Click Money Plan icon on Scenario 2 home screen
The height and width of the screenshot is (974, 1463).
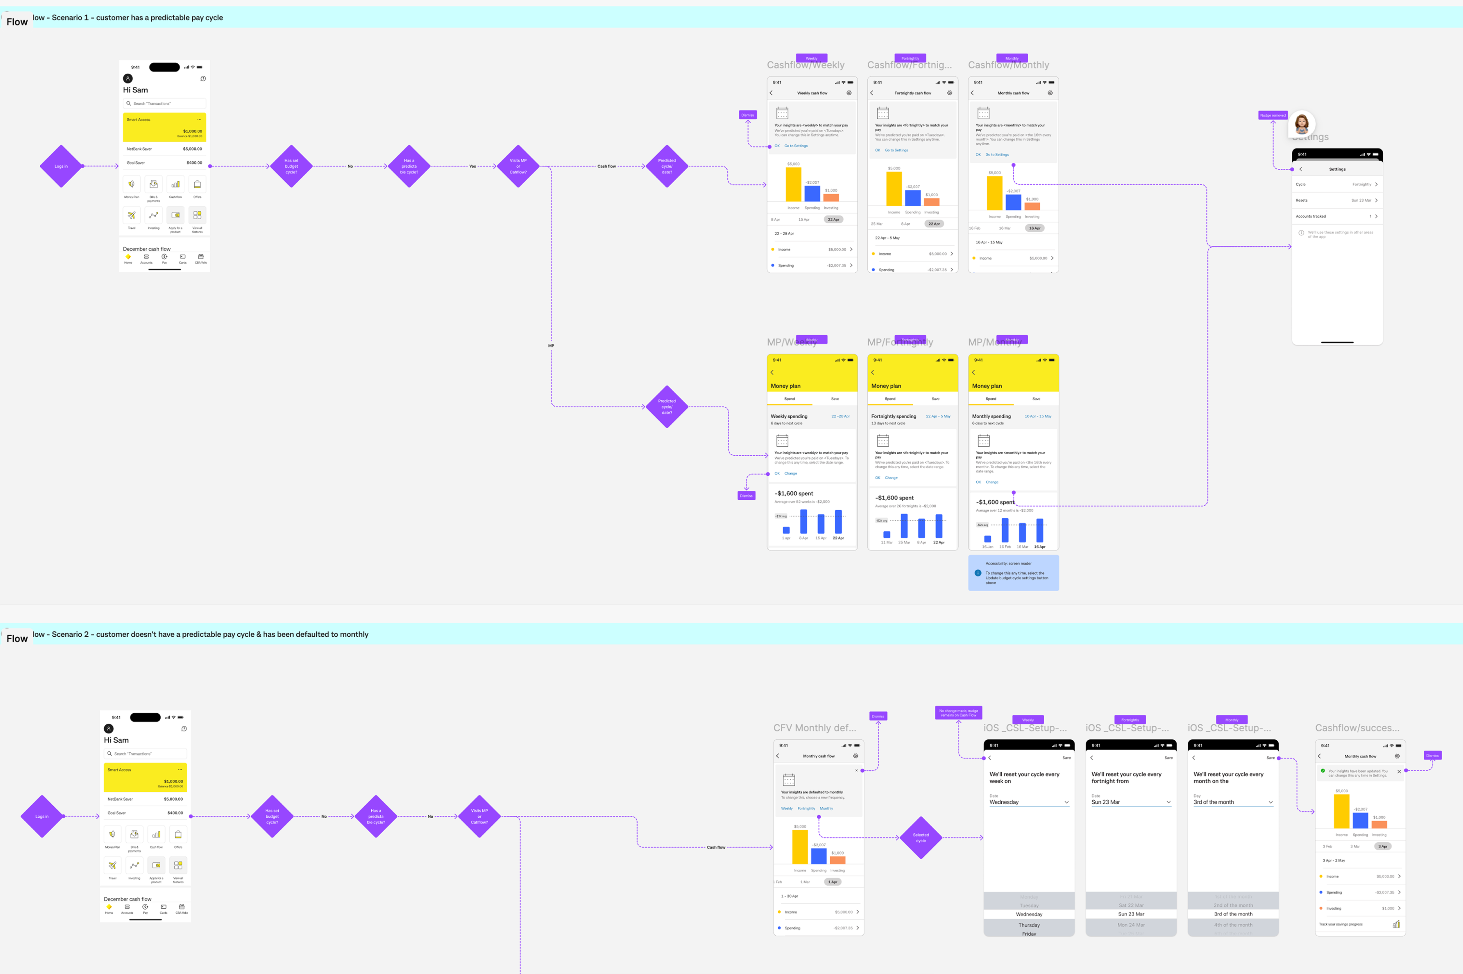point(112,834)
